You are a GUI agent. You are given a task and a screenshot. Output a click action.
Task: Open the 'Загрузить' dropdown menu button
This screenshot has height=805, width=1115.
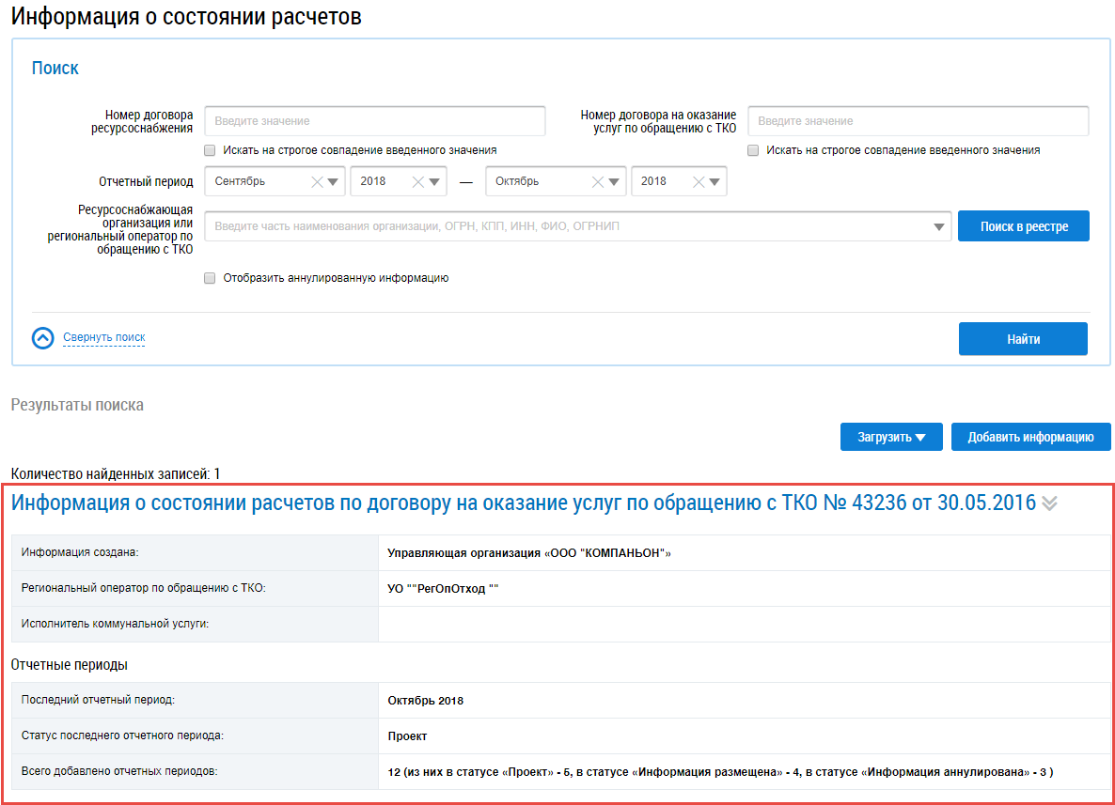click(891, 437)
